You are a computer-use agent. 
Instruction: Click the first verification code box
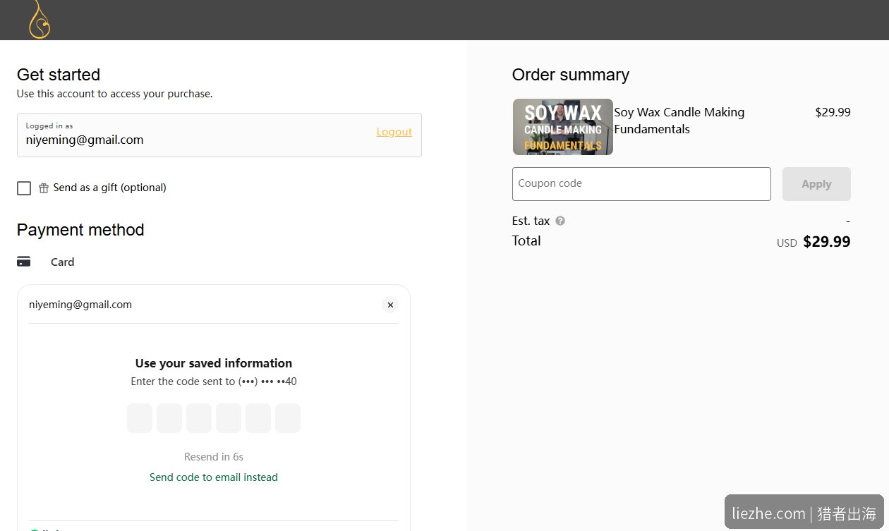click(x=140, y=418)
